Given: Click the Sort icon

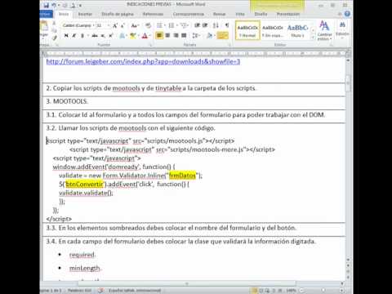Looking at the screenshot, I should pyautogui.click(x=216, y=25).
